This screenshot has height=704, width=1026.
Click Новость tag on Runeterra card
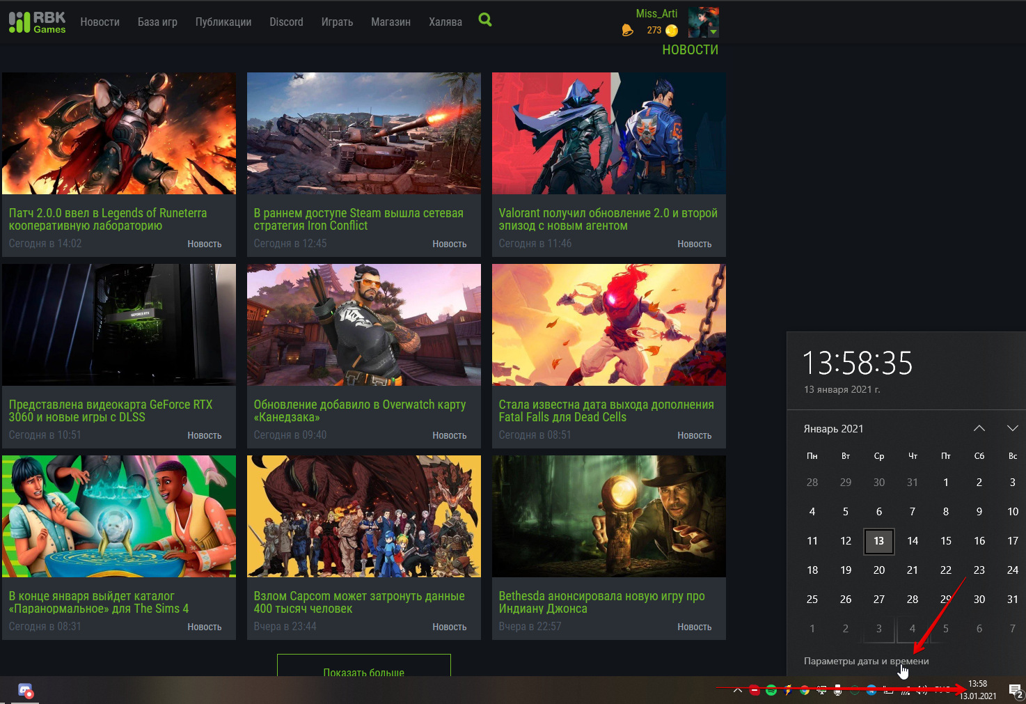[x=205, y=244]
